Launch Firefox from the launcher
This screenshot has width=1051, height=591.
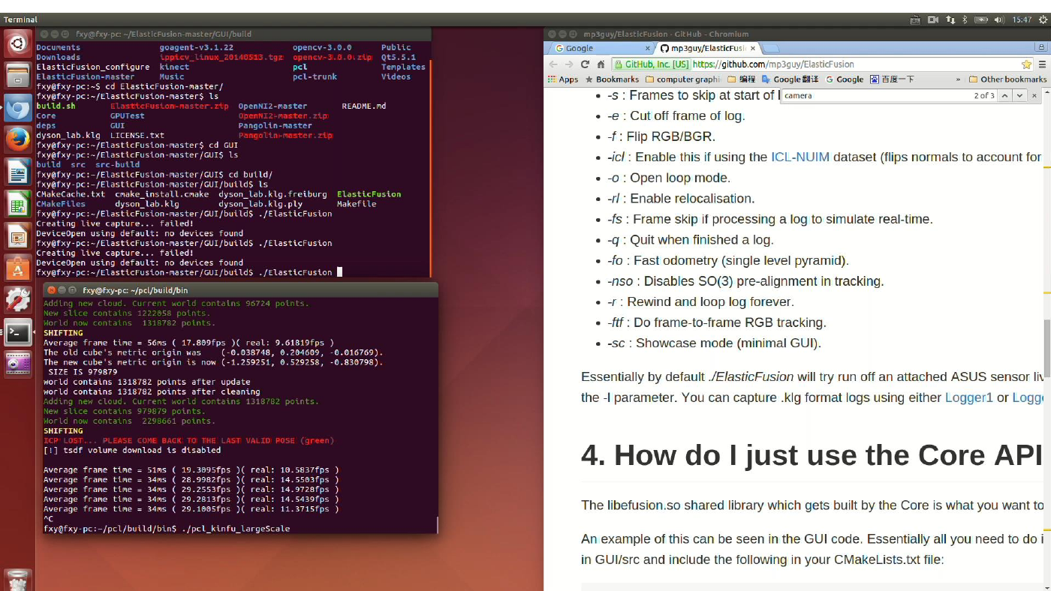17,140
